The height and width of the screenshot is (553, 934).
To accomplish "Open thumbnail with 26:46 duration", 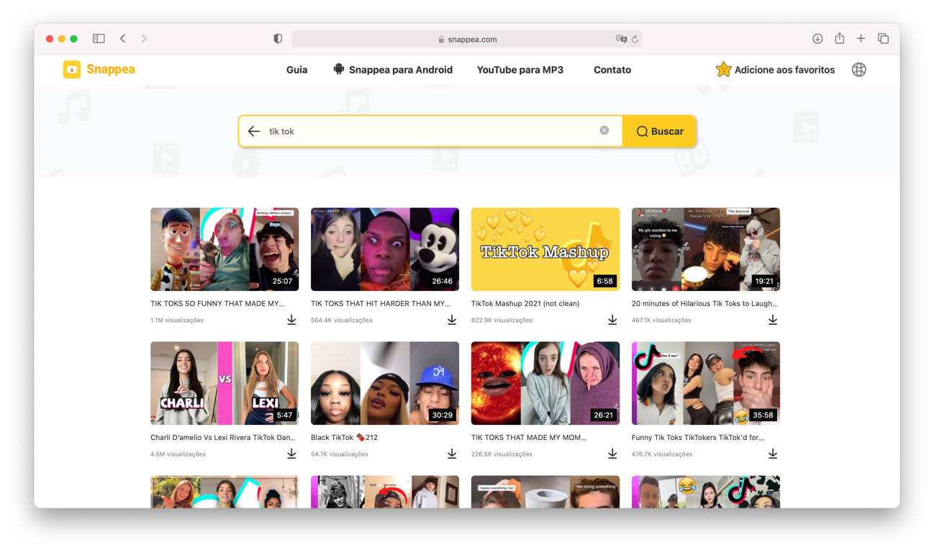I will click(x=385, y=249).
